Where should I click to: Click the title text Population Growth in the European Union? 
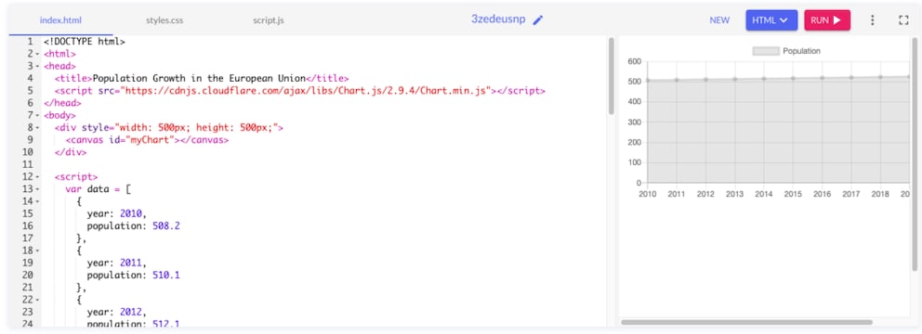click(x=199, y=79)
